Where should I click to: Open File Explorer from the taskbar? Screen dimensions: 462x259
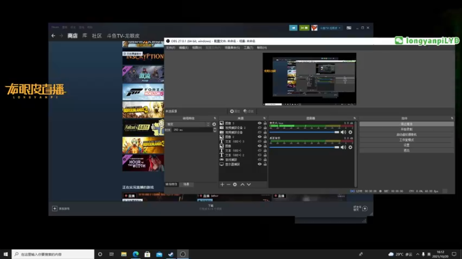pos(124,254)
